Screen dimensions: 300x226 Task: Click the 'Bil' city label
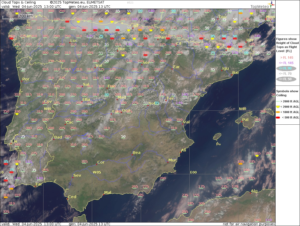point(136,26)
